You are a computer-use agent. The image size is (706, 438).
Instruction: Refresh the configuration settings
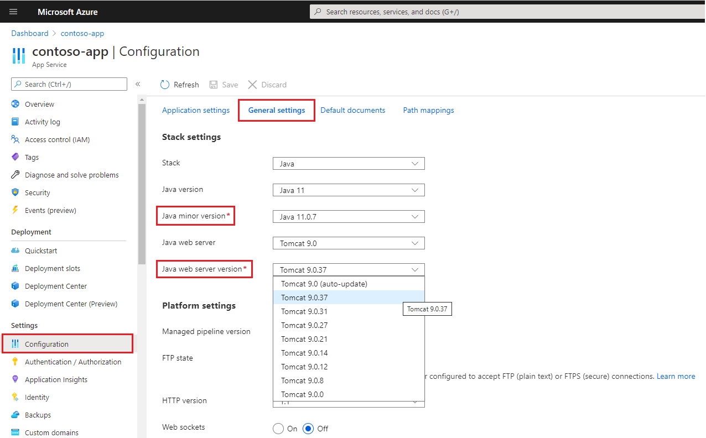pyautogui.click(x=179, y=84)
